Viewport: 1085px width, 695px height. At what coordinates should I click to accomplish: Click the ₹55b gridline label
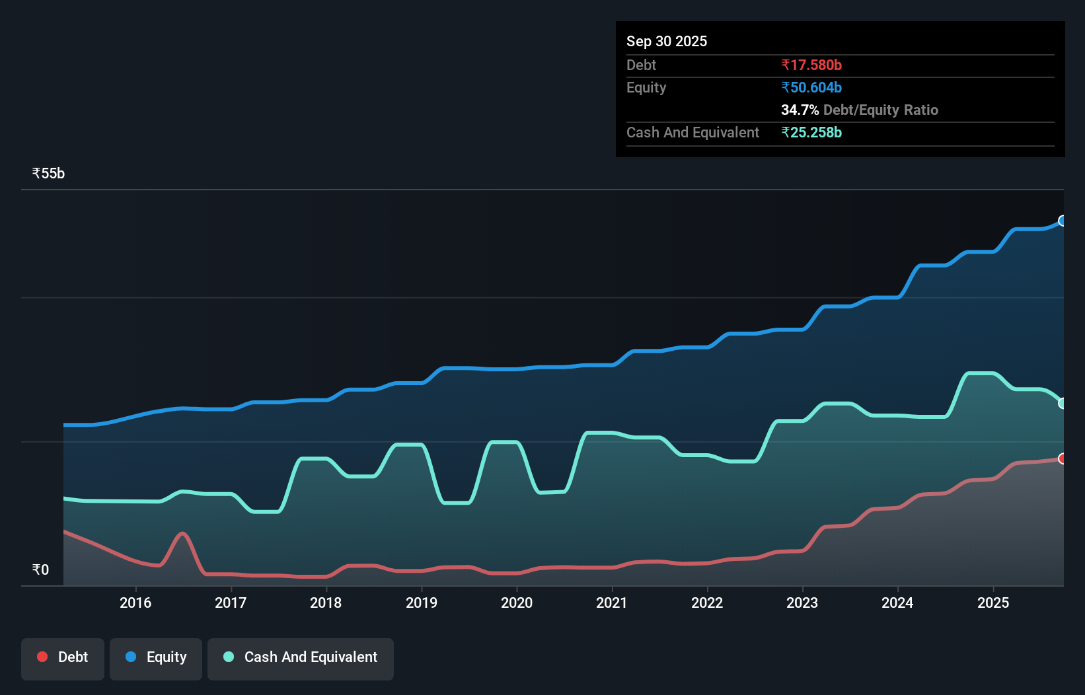tap(48, 172)
